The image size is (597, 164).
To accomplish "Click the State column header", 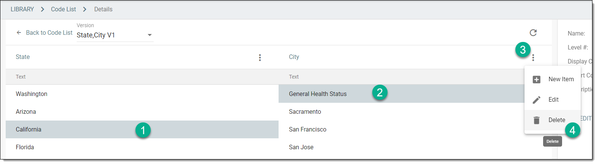I will 23,57.
